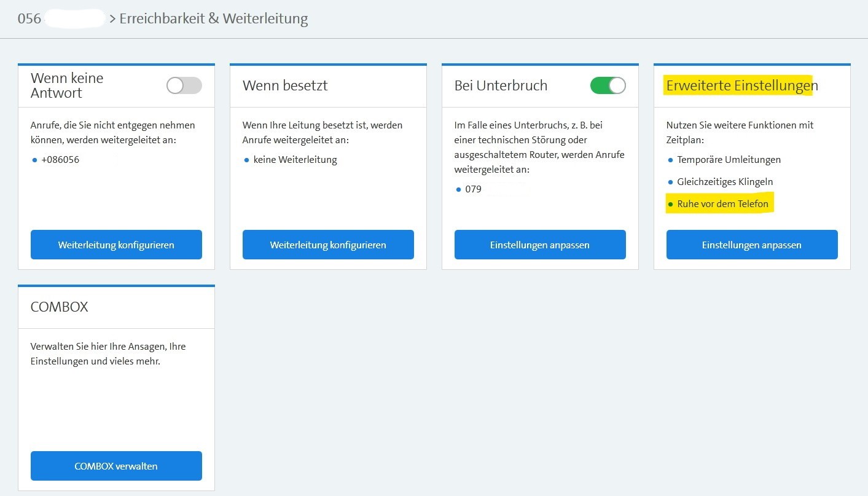
Task: Disable the 'Bei Unterbruch' toggle
Action: pos(608,86)
